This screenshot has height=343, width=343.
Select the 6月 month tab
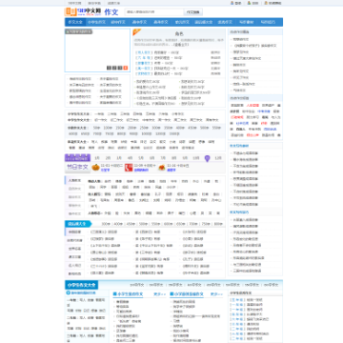coord(151,158)
